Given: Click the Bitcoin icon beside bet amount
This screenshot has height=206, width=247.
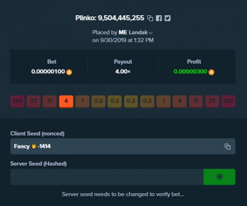Looking at the screenshot, I should (x=69, y=72).
